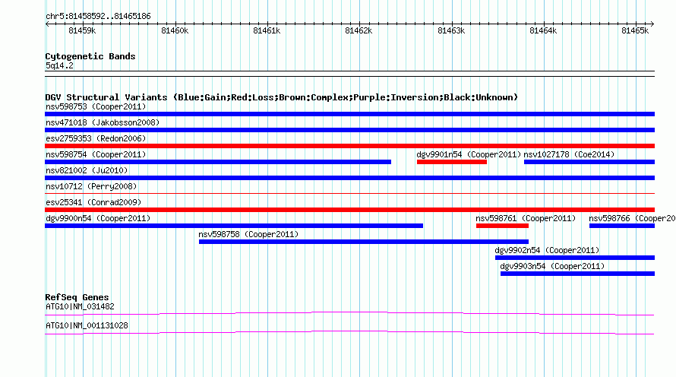Viewport: 676px width, 377px height.
Task: Select the dgv9902n54 (Cooper2011) gain bar
Action: (575, 258)
